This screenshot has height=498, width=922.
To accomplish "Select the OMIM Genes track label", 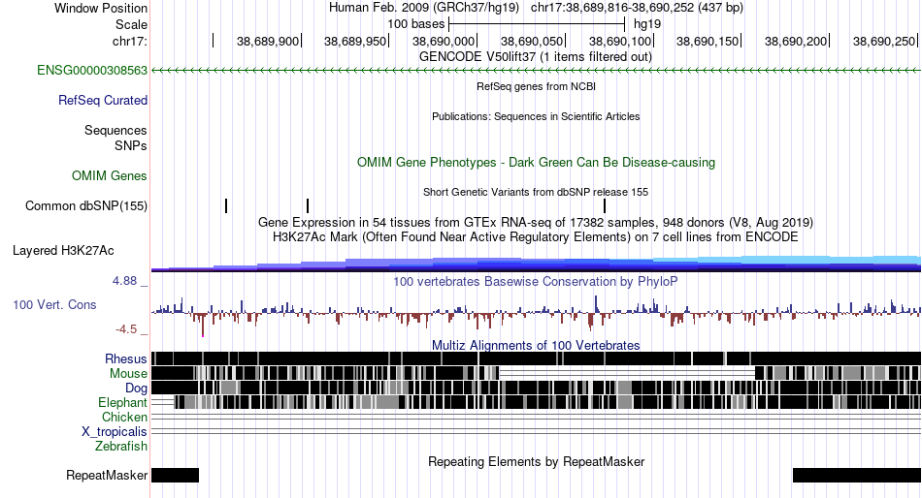I will coord(110,176).
